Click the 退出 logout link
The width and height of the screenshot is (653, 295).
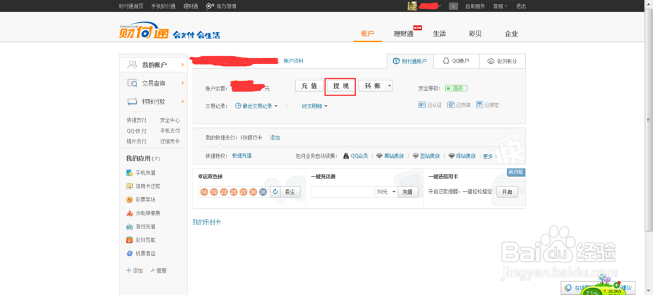click(521, 7)
